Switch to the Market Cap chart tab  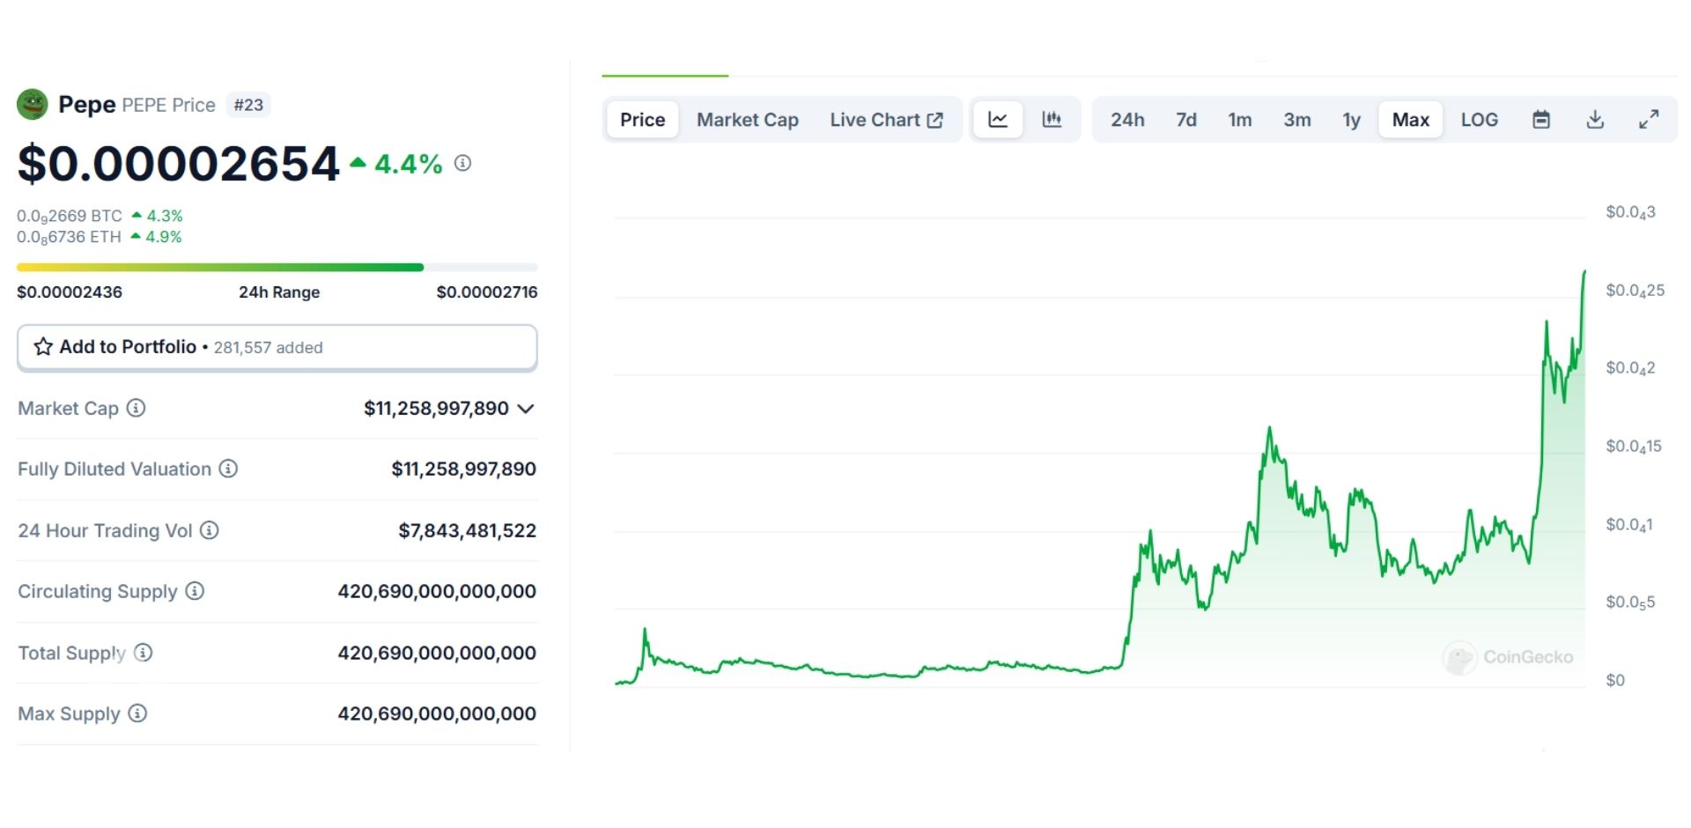748,120
